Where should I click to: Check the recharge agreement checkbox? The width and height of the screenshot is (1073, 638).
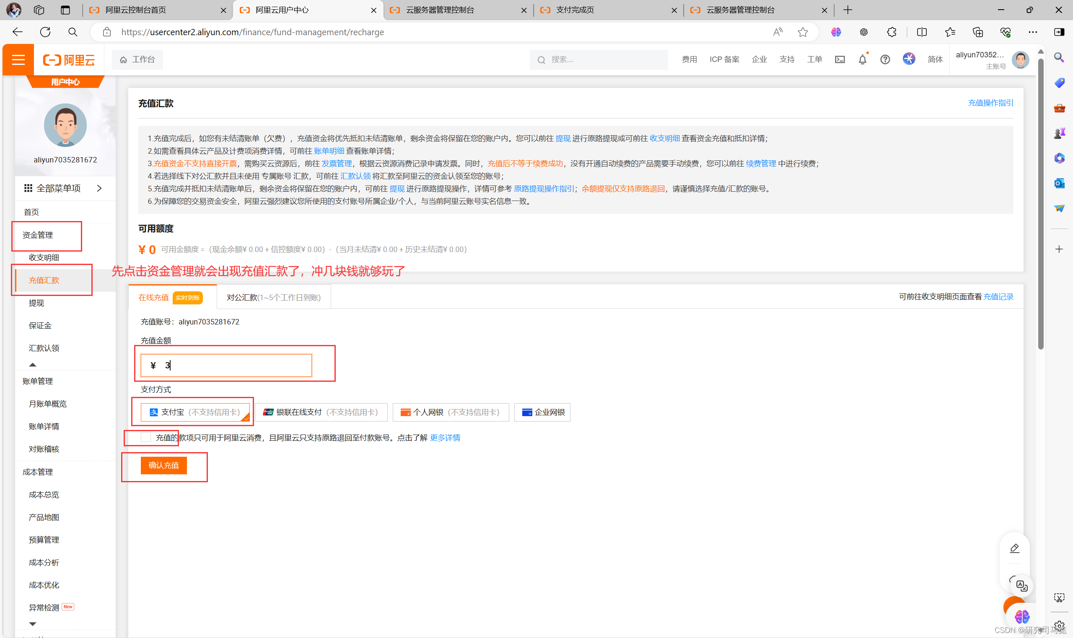point(146,437)
